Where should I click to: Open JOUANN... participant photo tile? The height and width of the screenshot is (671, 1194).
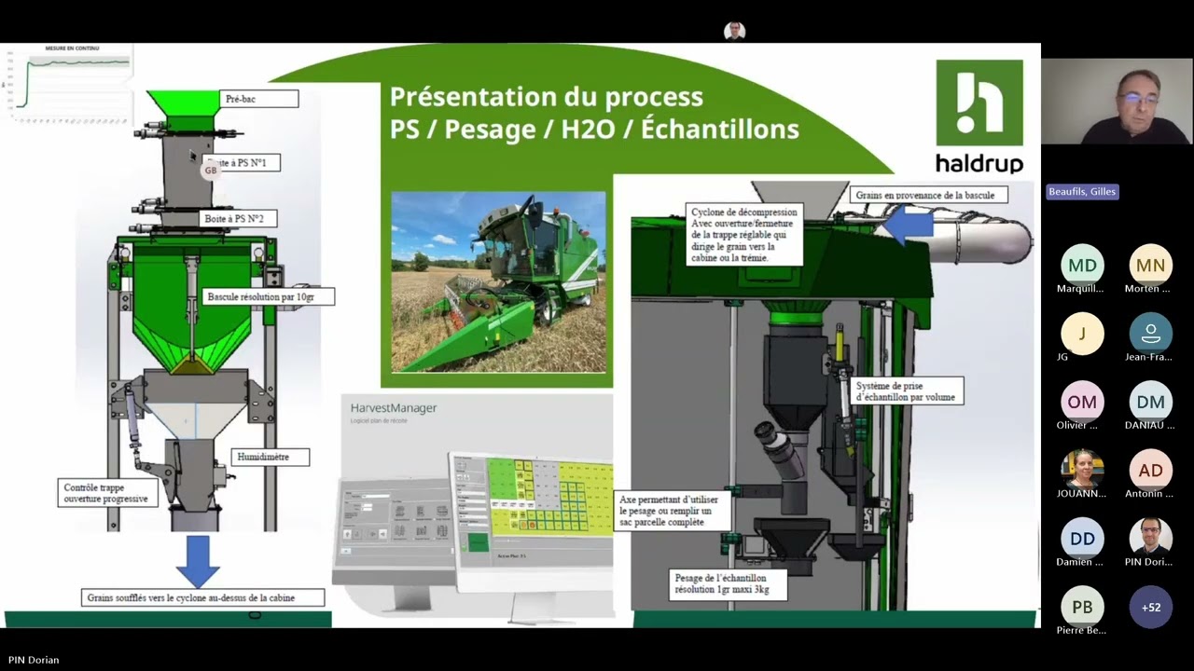[1082, 471]
